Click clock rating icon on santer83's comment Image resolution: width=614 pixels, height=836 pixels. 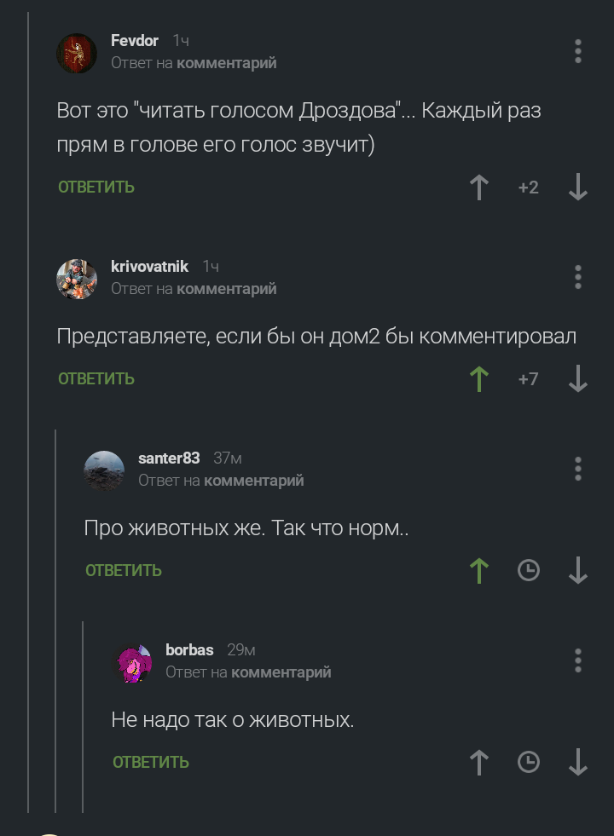click(529, 570)
